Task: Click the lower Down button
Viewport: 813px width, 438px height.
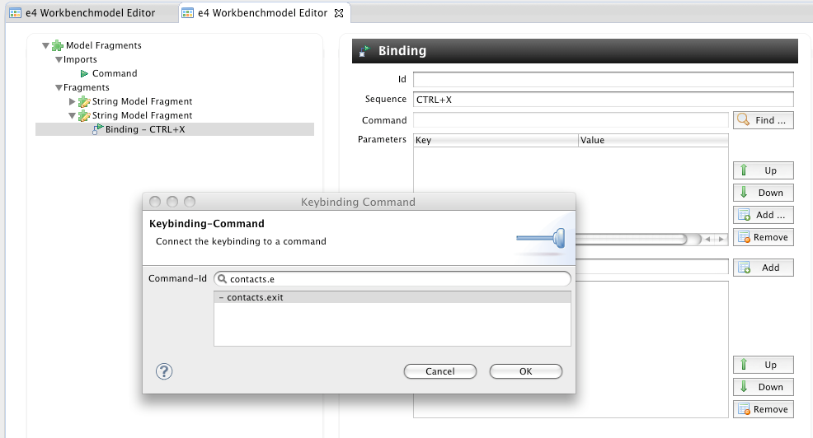Action: 764,387
